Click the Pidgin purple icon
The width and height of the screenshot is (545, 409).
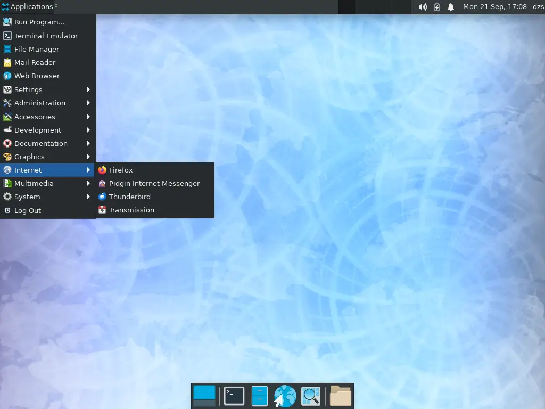102,183
